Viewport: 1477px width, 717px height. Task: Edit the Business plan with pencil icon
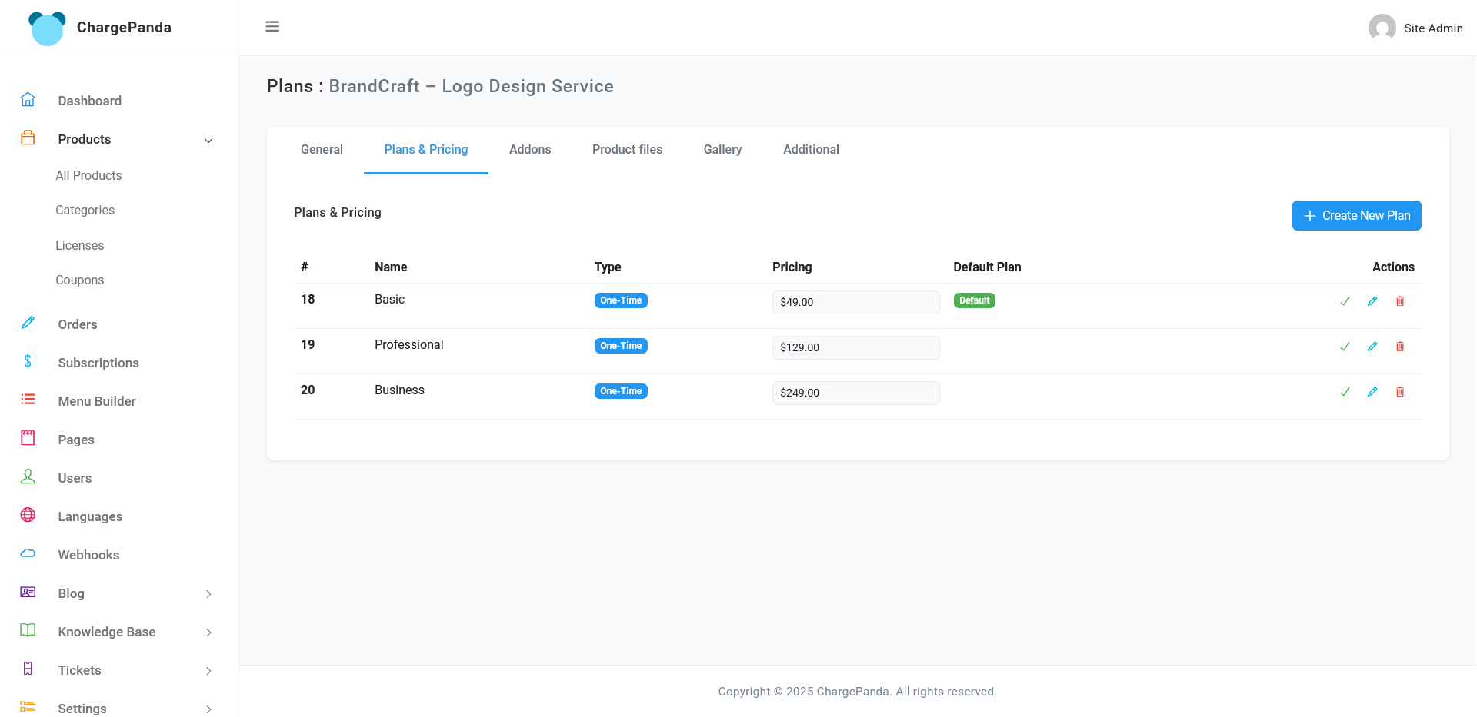1372,392
